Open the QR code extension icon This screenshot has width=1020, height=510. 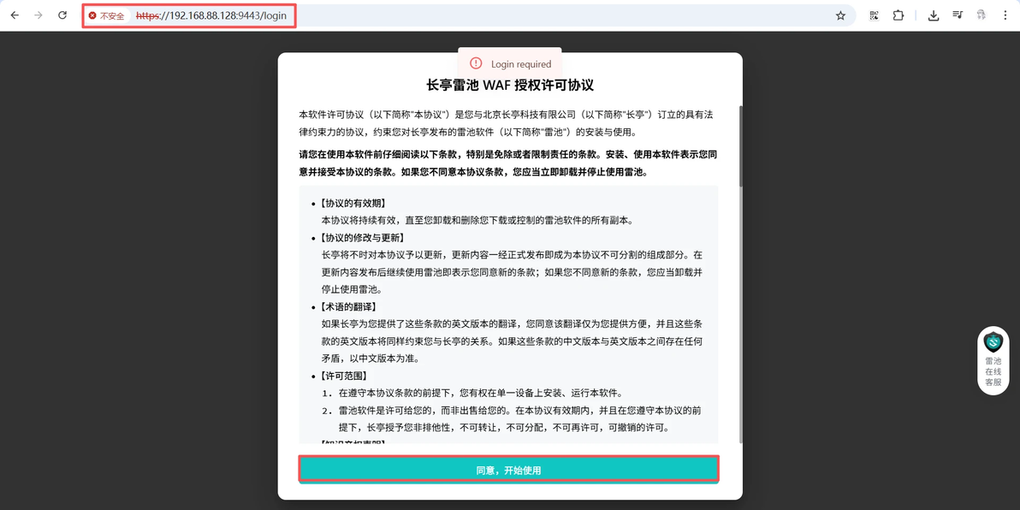[875, 15]
